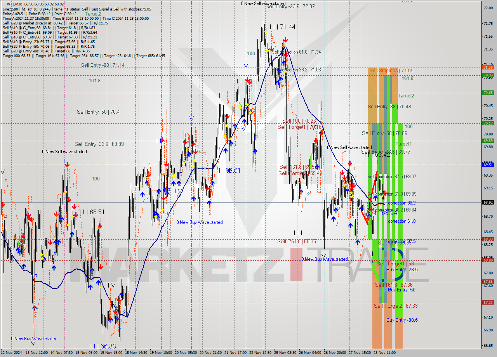Click the current price tag 68.92 on the axis

click(488, 202)
